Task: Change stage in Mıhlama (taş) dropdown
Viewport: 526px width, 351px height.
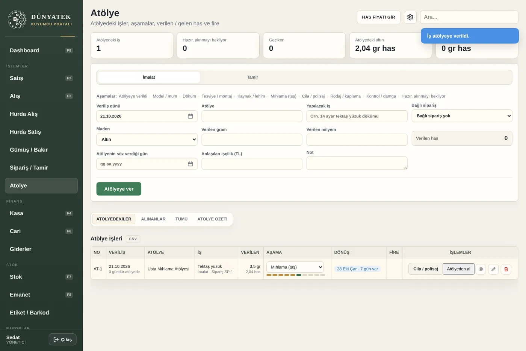Action: (x=295, y=267)
